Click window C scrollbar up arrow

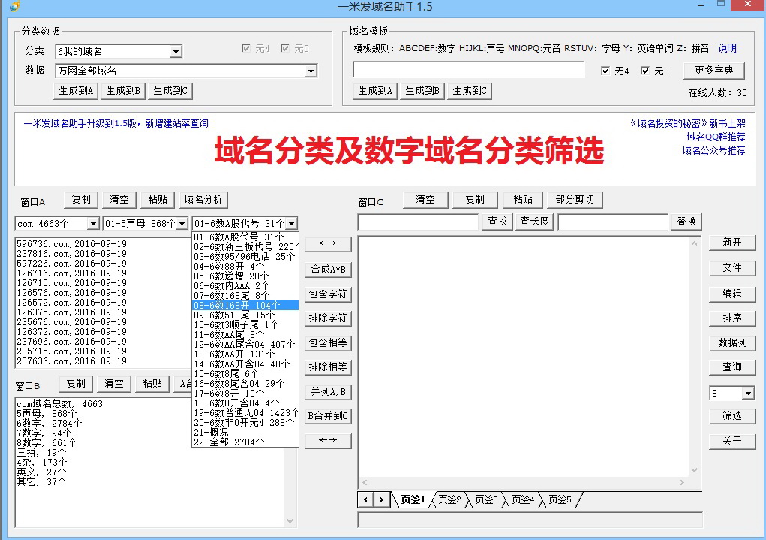coord(694,243)
